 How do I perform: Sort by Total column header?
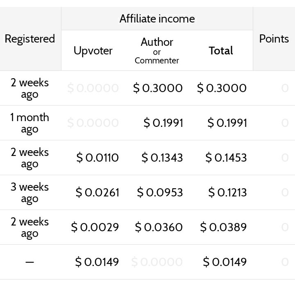point(221,51)
